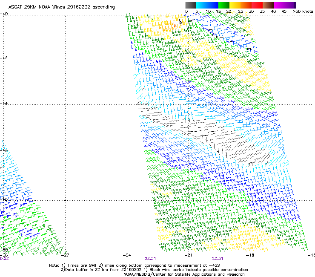Screen dimensions: 315x277
Task: Click the NOAA/NESDIS Center credit line
Action: (x=184, y=274)
